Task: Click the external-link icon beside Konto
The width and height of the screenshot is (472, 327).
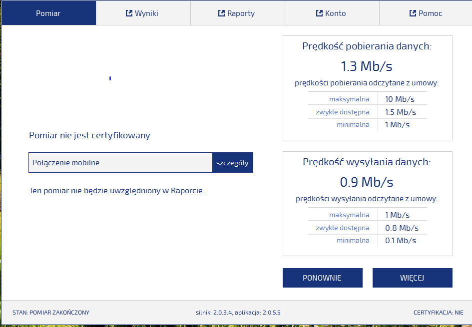Action: pyautogui.click(x=319, y=13)
